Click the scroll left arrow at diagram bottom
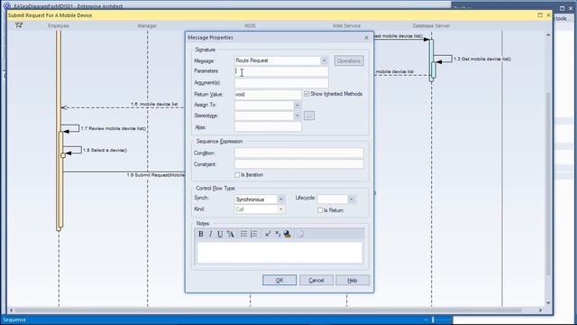The image size is (577, 325). coord(11,311)
